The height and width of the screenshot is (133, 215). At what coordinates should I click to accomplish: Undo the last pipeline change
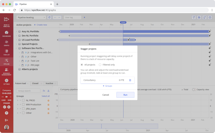[55, 17]
